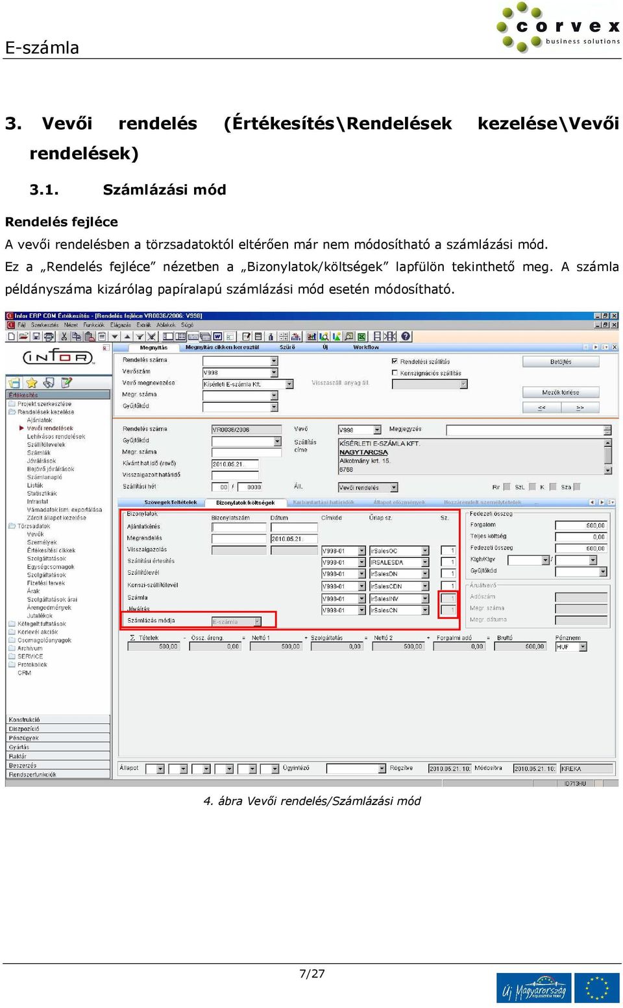Viewport: 623px width, 1008px height.
Task: Switch to the Bizonylatok/költségek tab
Action: [x=245, y=503]
